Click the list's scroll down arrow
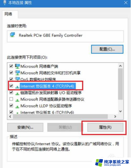 (x=121, y=111)
